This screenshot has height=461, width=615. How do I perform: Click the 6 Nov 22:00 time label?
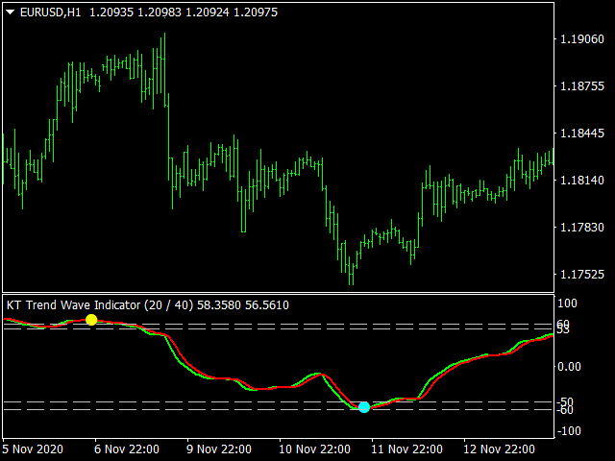tap(127, 449)
